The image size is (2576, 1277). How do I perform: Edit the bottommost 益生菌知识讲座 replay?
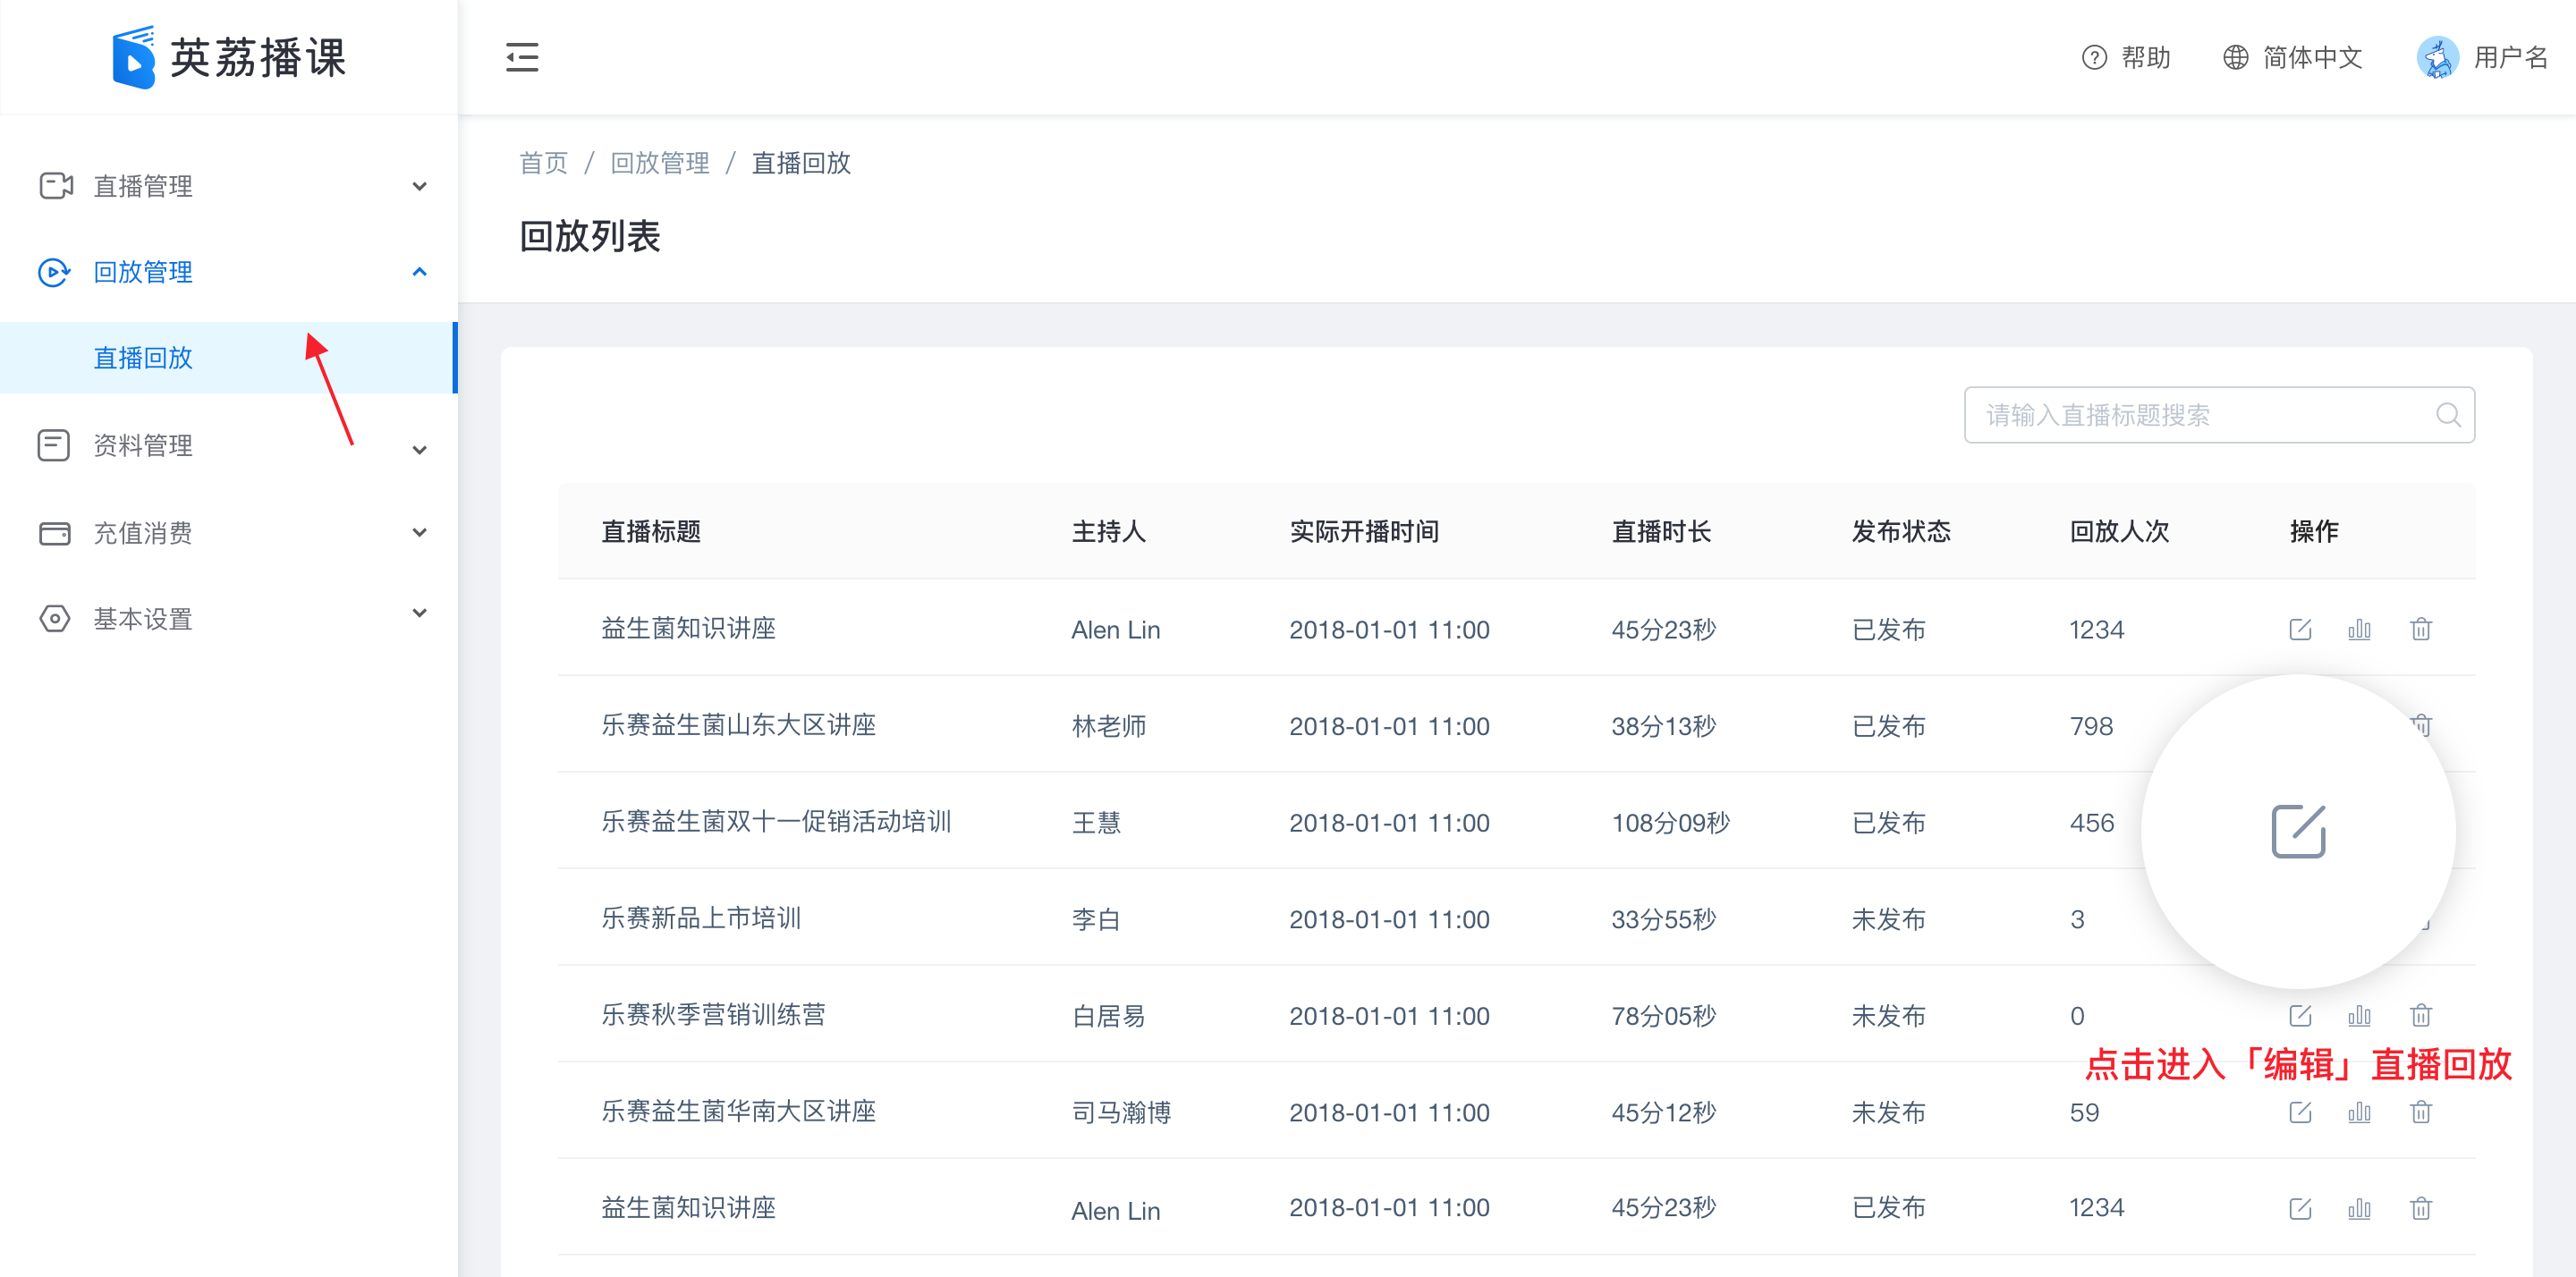pyautogui.click(x=2300, y=1209)
